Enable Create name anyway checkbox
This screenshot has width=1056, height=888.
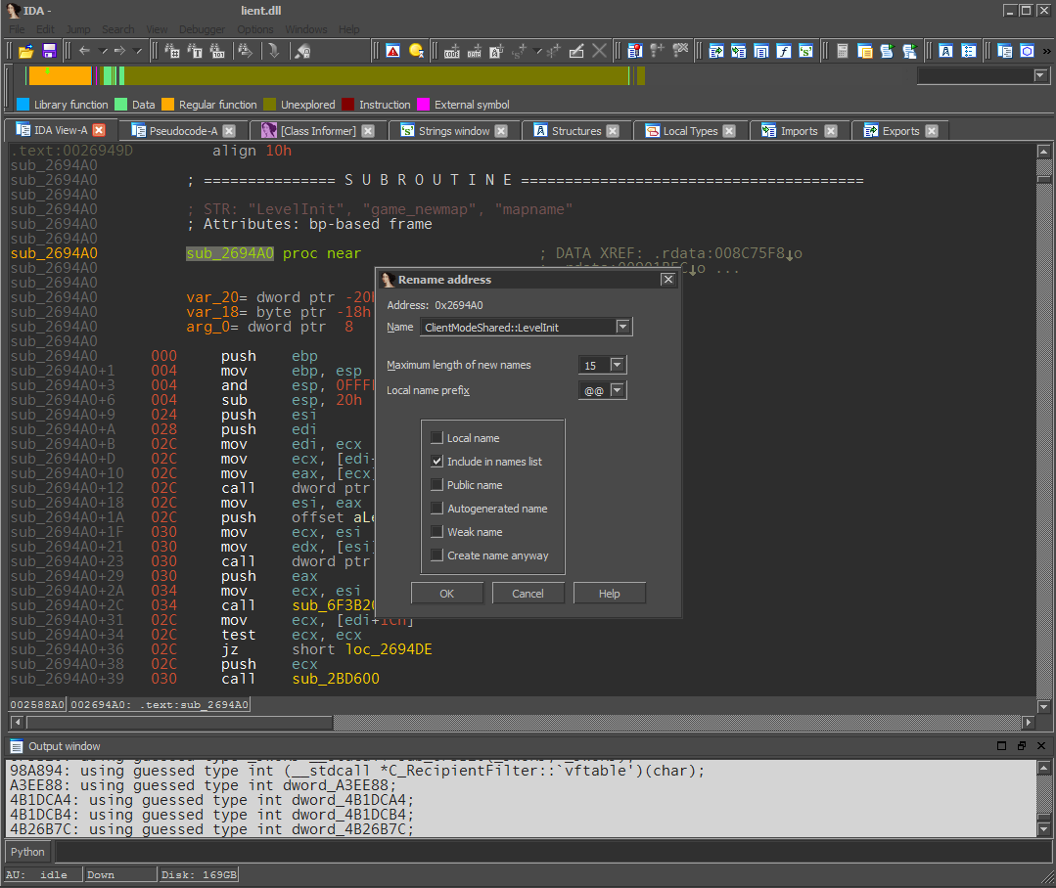tap(436, 555)
